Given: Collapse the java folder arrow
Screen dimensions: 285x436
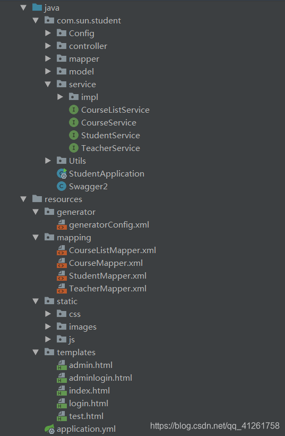Looking at the screenshot, I should [x=23, y=8].
